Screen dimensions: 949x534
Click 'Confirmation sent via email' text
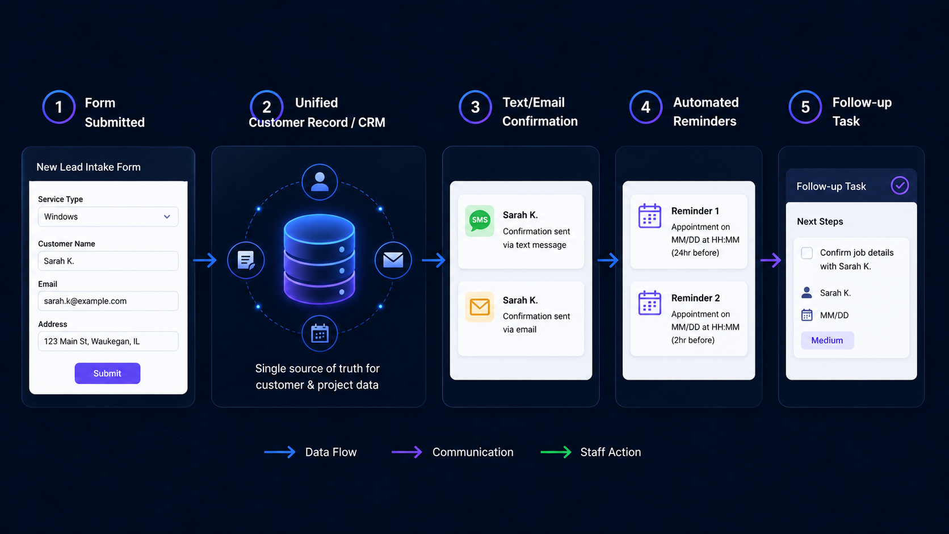(536, 323)
